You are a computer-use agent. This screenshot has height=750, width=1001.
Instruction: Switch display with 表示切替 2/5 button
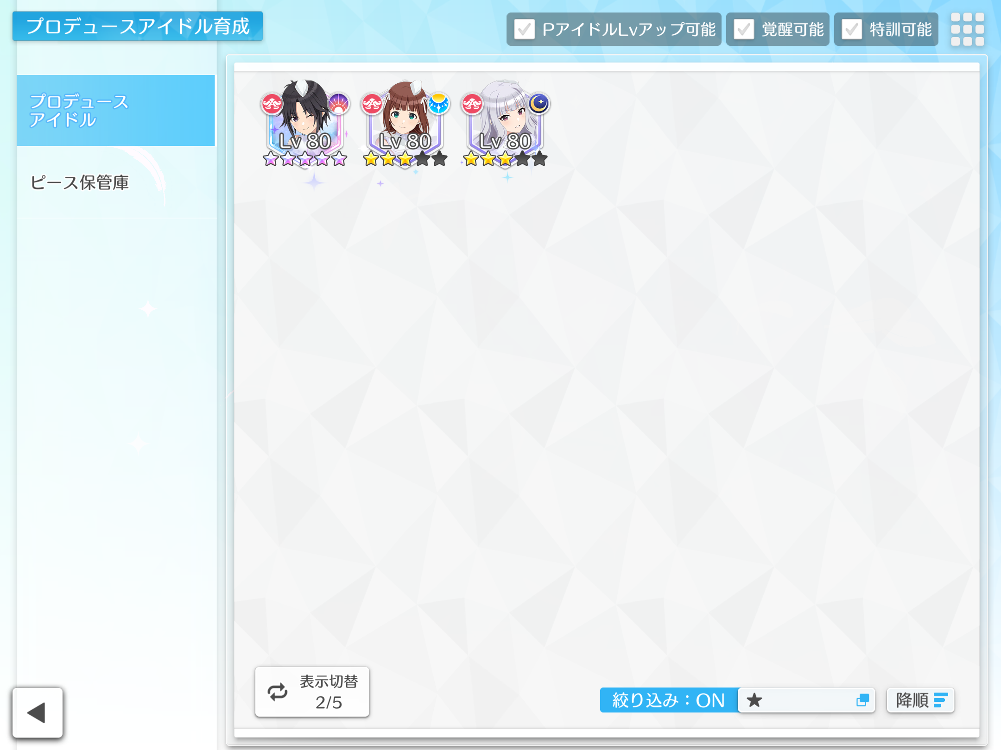pyautogui.click(x=312, y=692)
